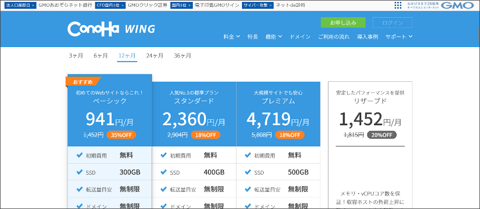Click the 国内1位 label before 電子印鑑
This screenshot has height=209, width=480.
pos(181,5)
